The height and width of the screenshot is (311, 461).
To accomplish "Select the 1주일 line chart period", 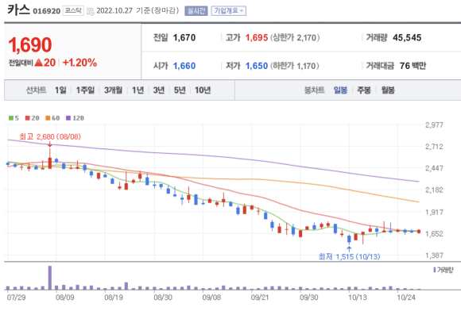I will pos(85,90).
